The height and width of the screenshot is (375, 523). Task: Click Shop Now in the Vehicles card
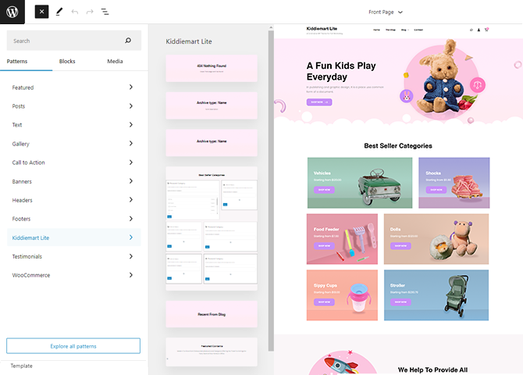click(x=323, y=189)
